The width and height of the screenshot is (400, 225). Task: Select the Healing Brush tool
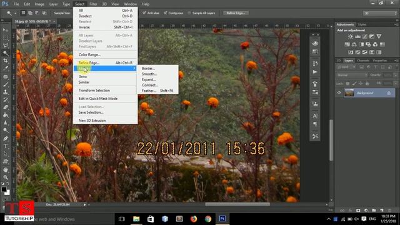pos(6,76)
